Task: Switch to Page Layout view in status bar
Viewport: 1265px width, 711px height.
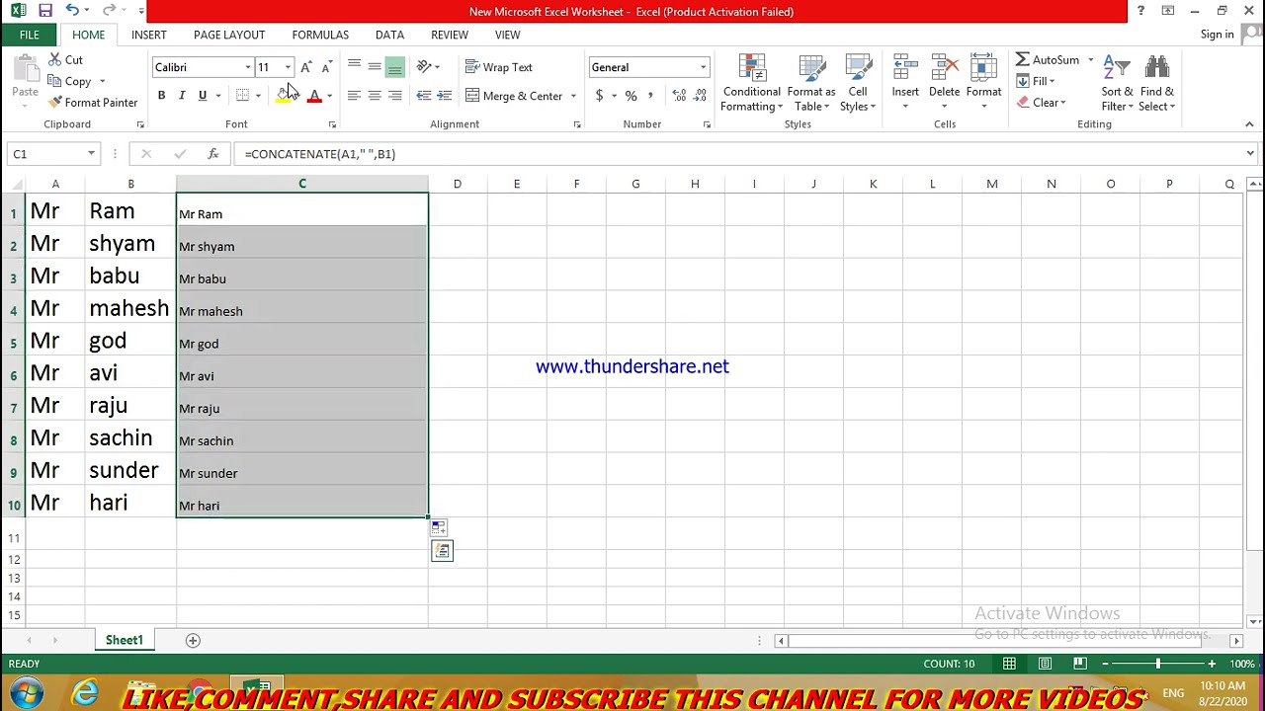Action: pyautogui.click(x=1045, y=664)
